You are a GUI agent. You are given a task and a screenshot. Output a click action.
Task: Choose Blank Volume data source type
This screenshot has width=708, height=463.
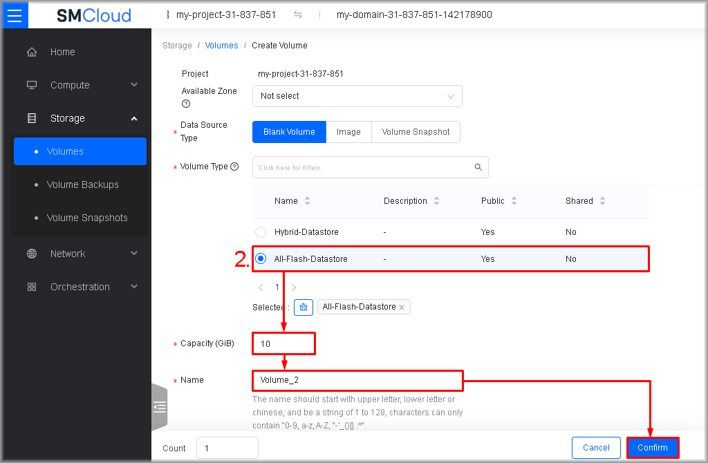[x=289, y=132]
